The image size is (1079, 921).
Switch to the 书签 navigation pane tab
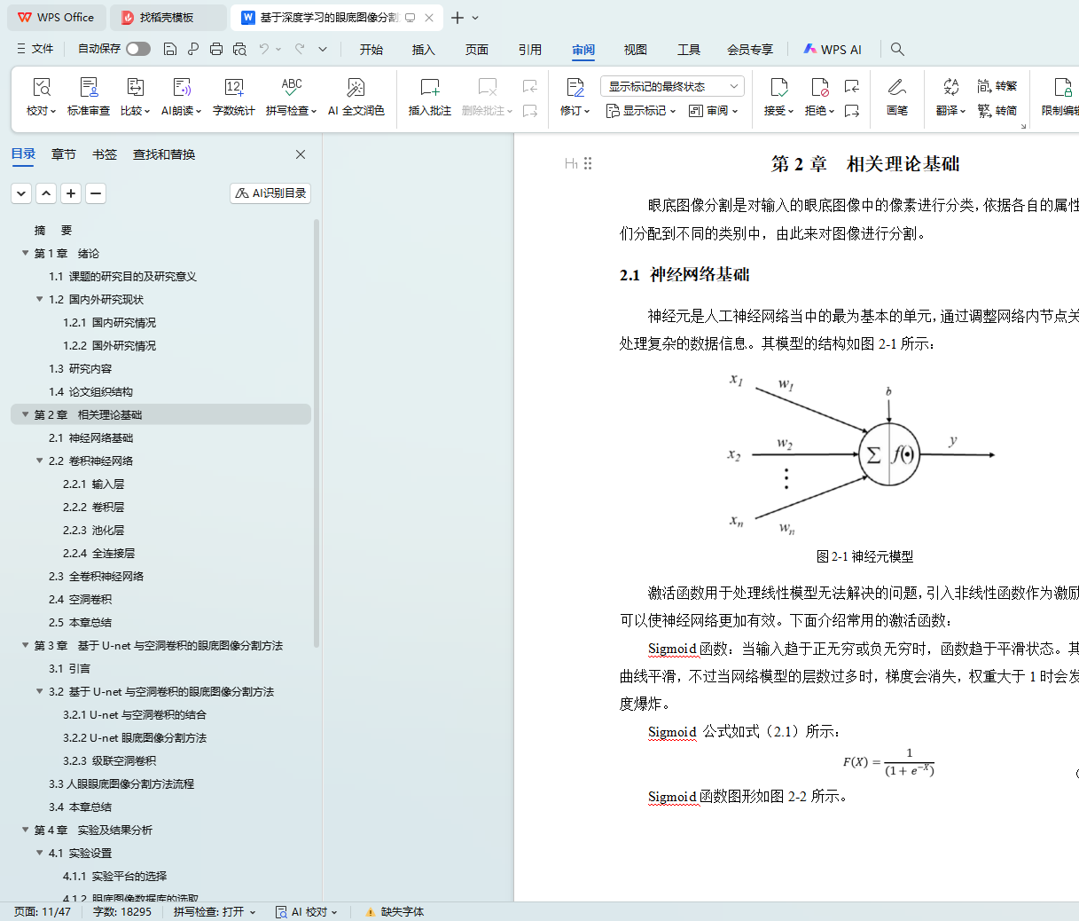click(x=105, y=154)
